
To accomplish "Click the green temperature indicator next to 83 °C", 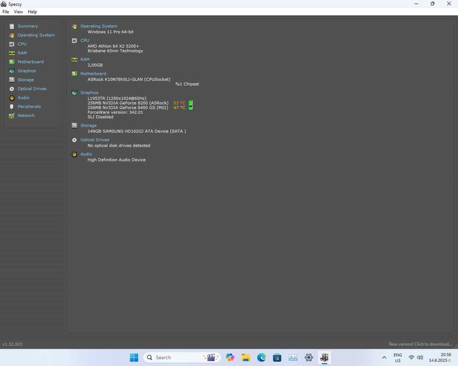I will (191, 102).
